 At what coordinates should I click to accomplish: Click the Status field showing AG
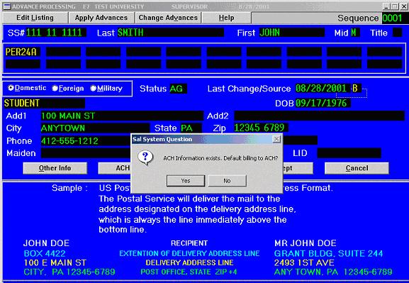(x=178, y=89)
